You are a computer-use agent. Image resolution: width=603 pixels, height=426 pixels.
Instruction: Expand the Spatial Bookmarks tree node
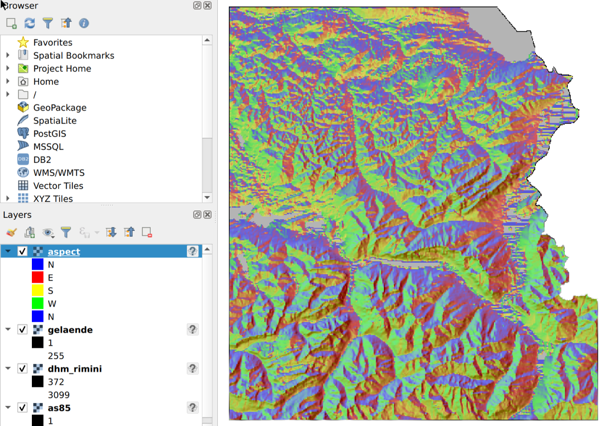click(x=8, y=55)
